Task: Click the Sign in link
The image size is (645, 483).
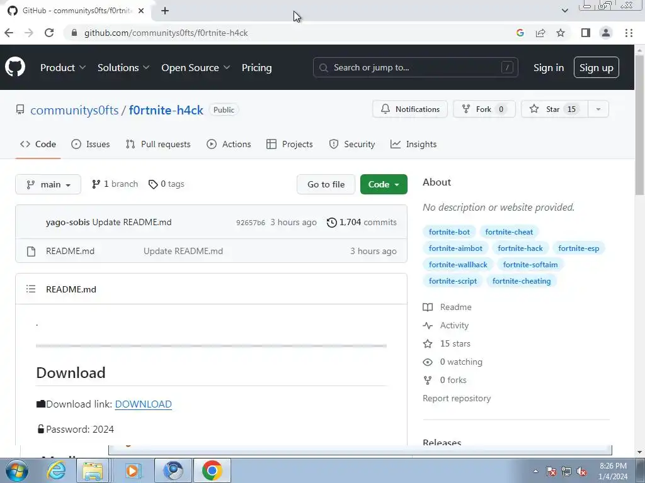Action: click(x=549, y=67)
